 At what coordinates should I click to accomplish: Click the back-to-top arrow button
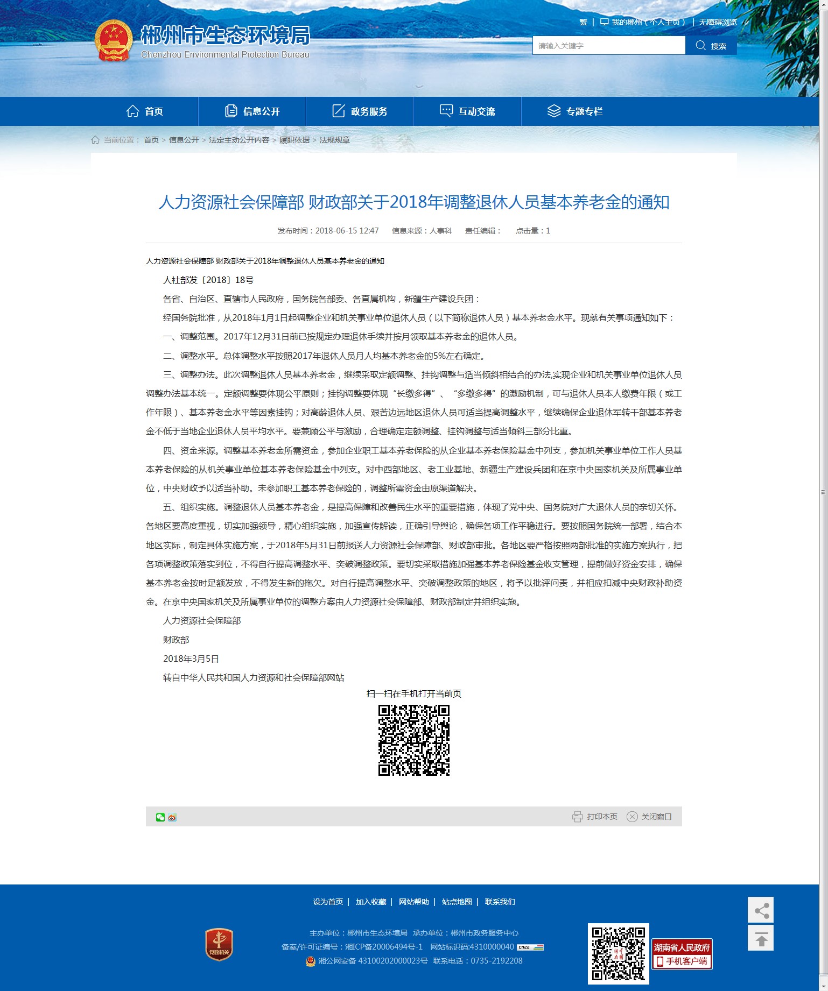(761, 938)
